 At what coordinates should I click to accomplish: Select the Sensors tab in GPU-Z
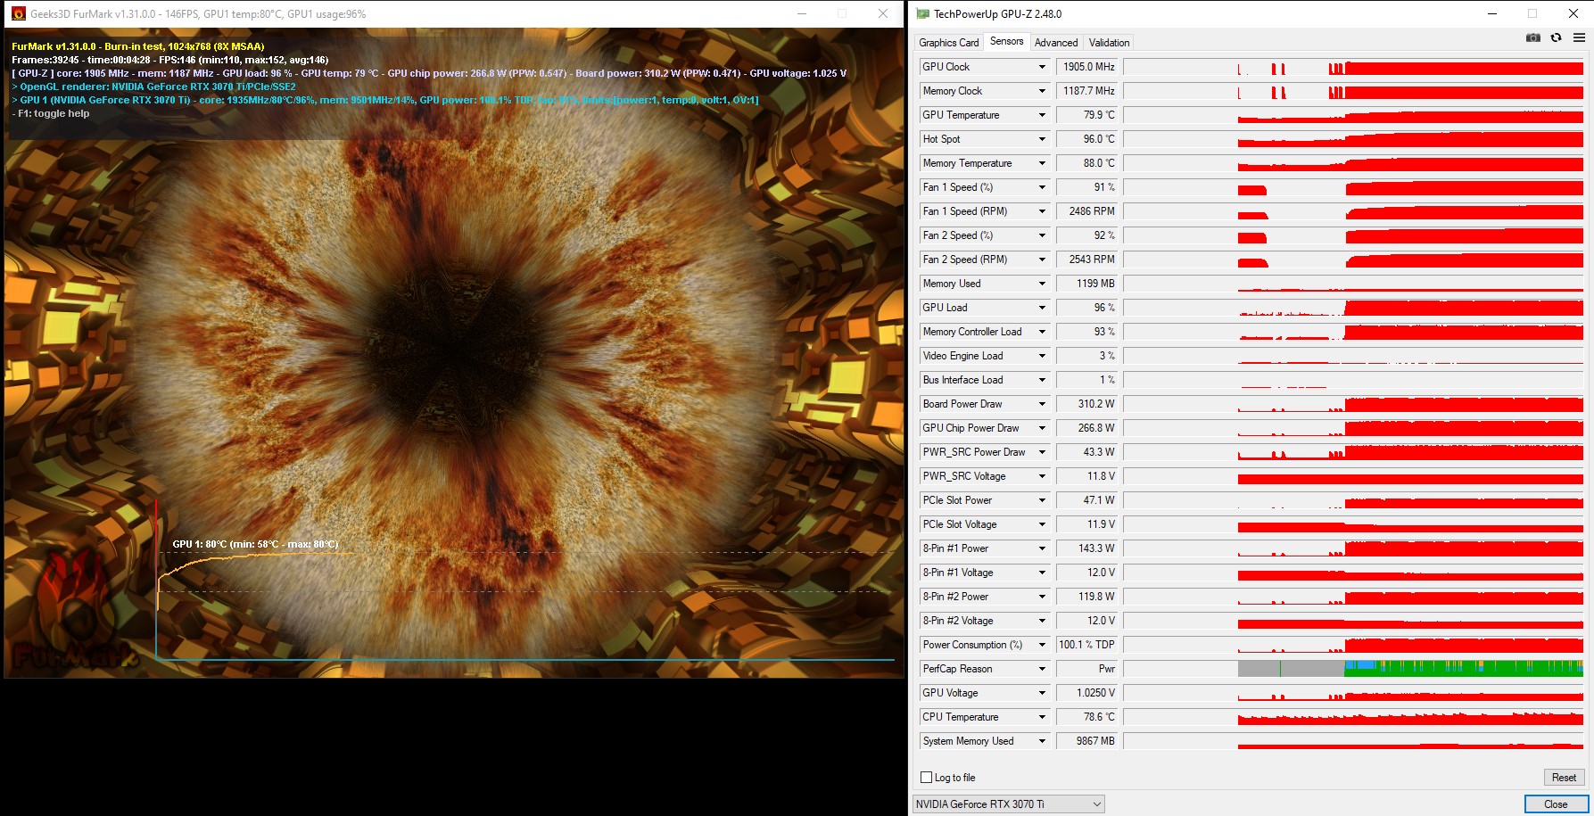(1007, 42)
